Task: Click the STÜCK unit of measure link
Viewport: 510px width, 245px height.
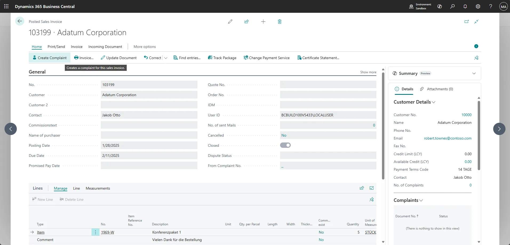Action: click(x=370, y=232)
